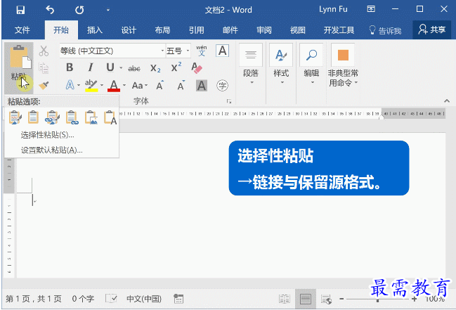Open the 审阅 tab

click(x=264, y=30)
